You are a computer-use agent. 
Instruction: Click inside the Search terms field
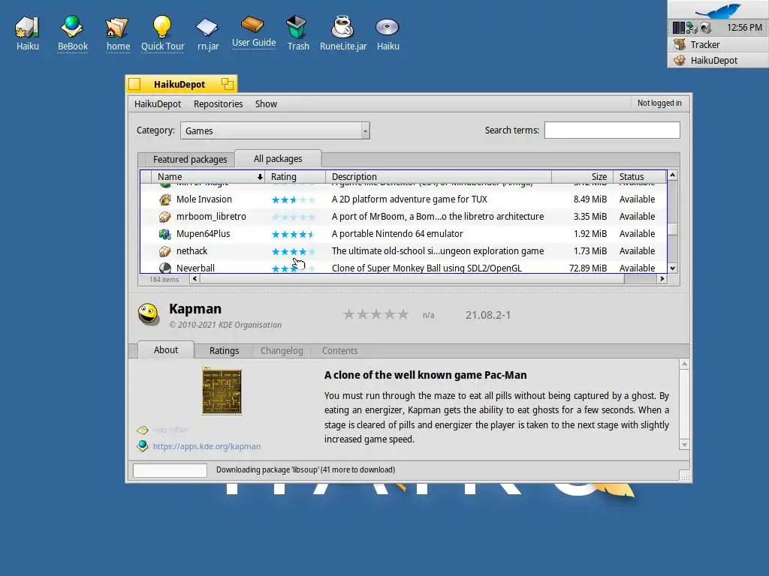(x=612, y=130)
